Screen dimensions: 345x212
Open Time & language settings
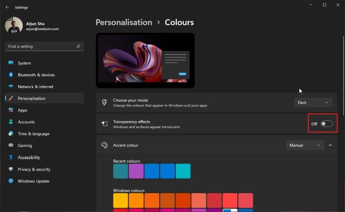pos(44,133)
